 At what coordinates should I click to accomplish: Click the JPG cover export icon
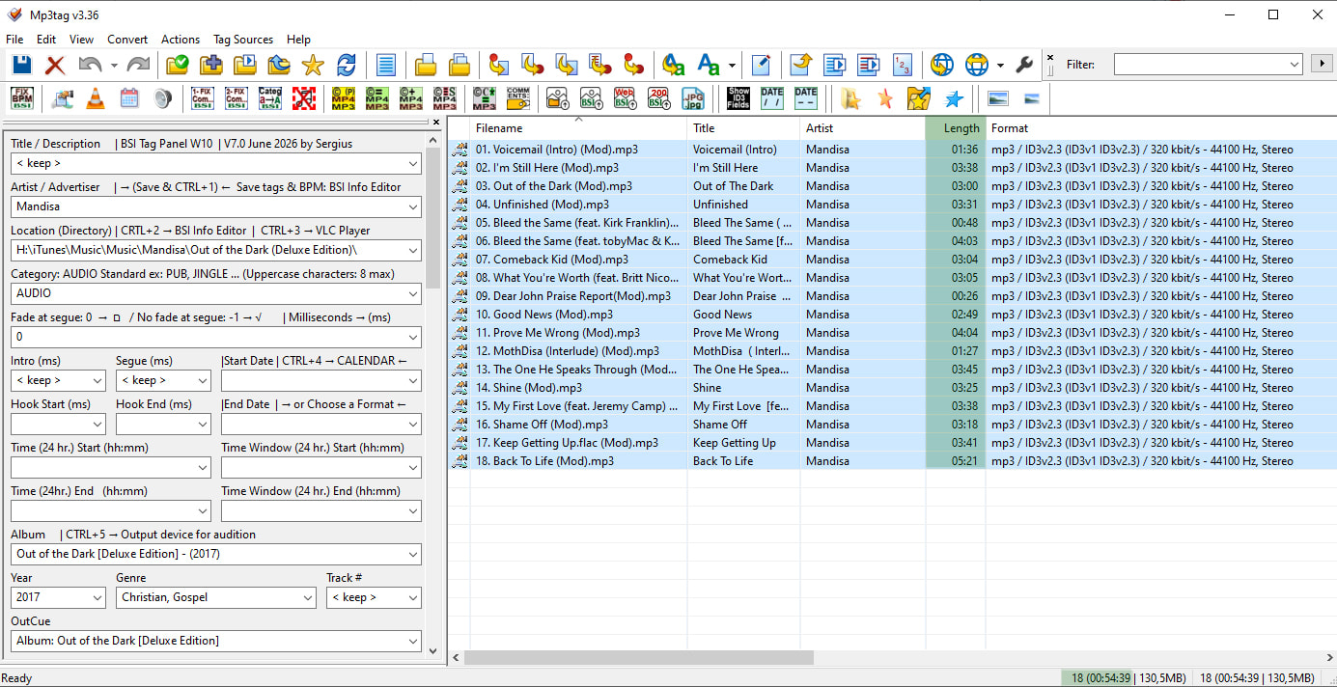tap(693, 97)
